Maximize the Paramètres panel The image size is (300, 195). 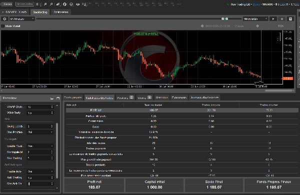coord(58,98)
